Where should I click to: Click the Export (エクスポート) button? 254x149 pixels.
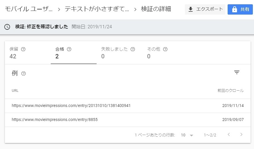[x=205, y=9]
